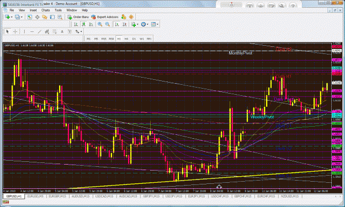The width and height of the screenshot is (345, 207).
Task: Select the W1 timeframe button
Action: click(141, 39)
